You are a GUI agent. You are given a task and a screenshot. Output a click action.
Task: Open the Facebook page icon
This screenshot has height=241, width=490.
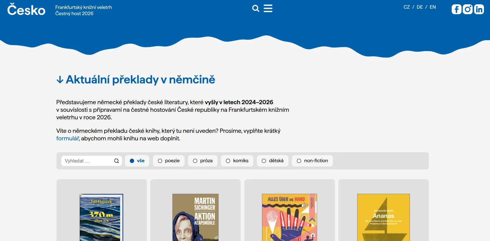coord(457,9)
